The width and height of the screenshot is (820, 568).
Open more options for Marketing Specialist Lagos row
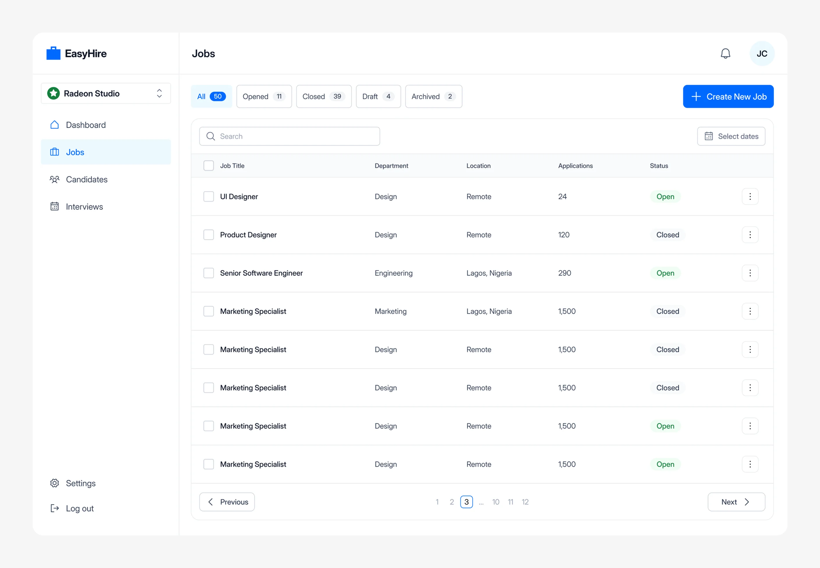pos(750,311)
